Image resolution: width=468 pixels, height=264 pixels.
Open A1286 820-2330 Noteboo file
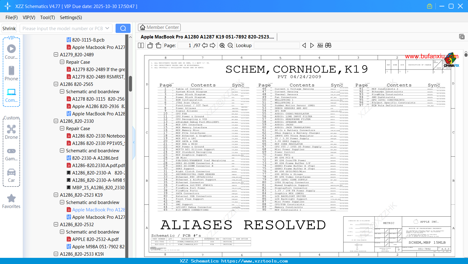tap(98, 136)
